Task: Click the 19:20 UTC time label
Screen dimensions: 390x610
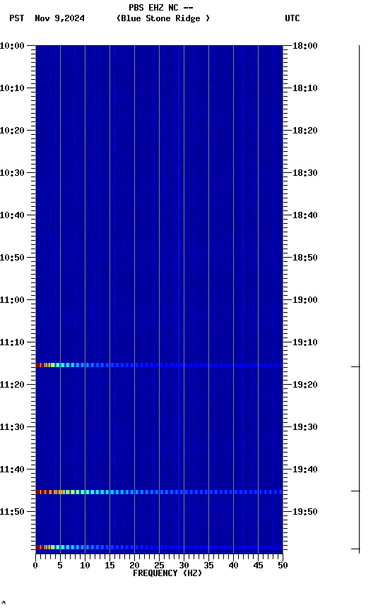Action: coord(305,385)
